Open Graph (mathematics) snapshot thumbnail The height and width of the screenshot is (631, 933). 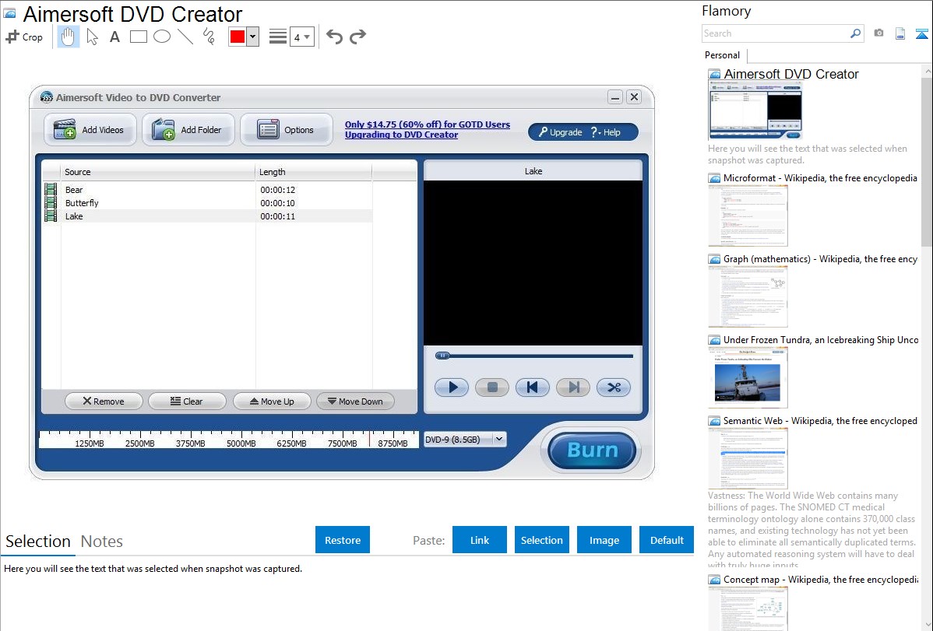[748, 296]
